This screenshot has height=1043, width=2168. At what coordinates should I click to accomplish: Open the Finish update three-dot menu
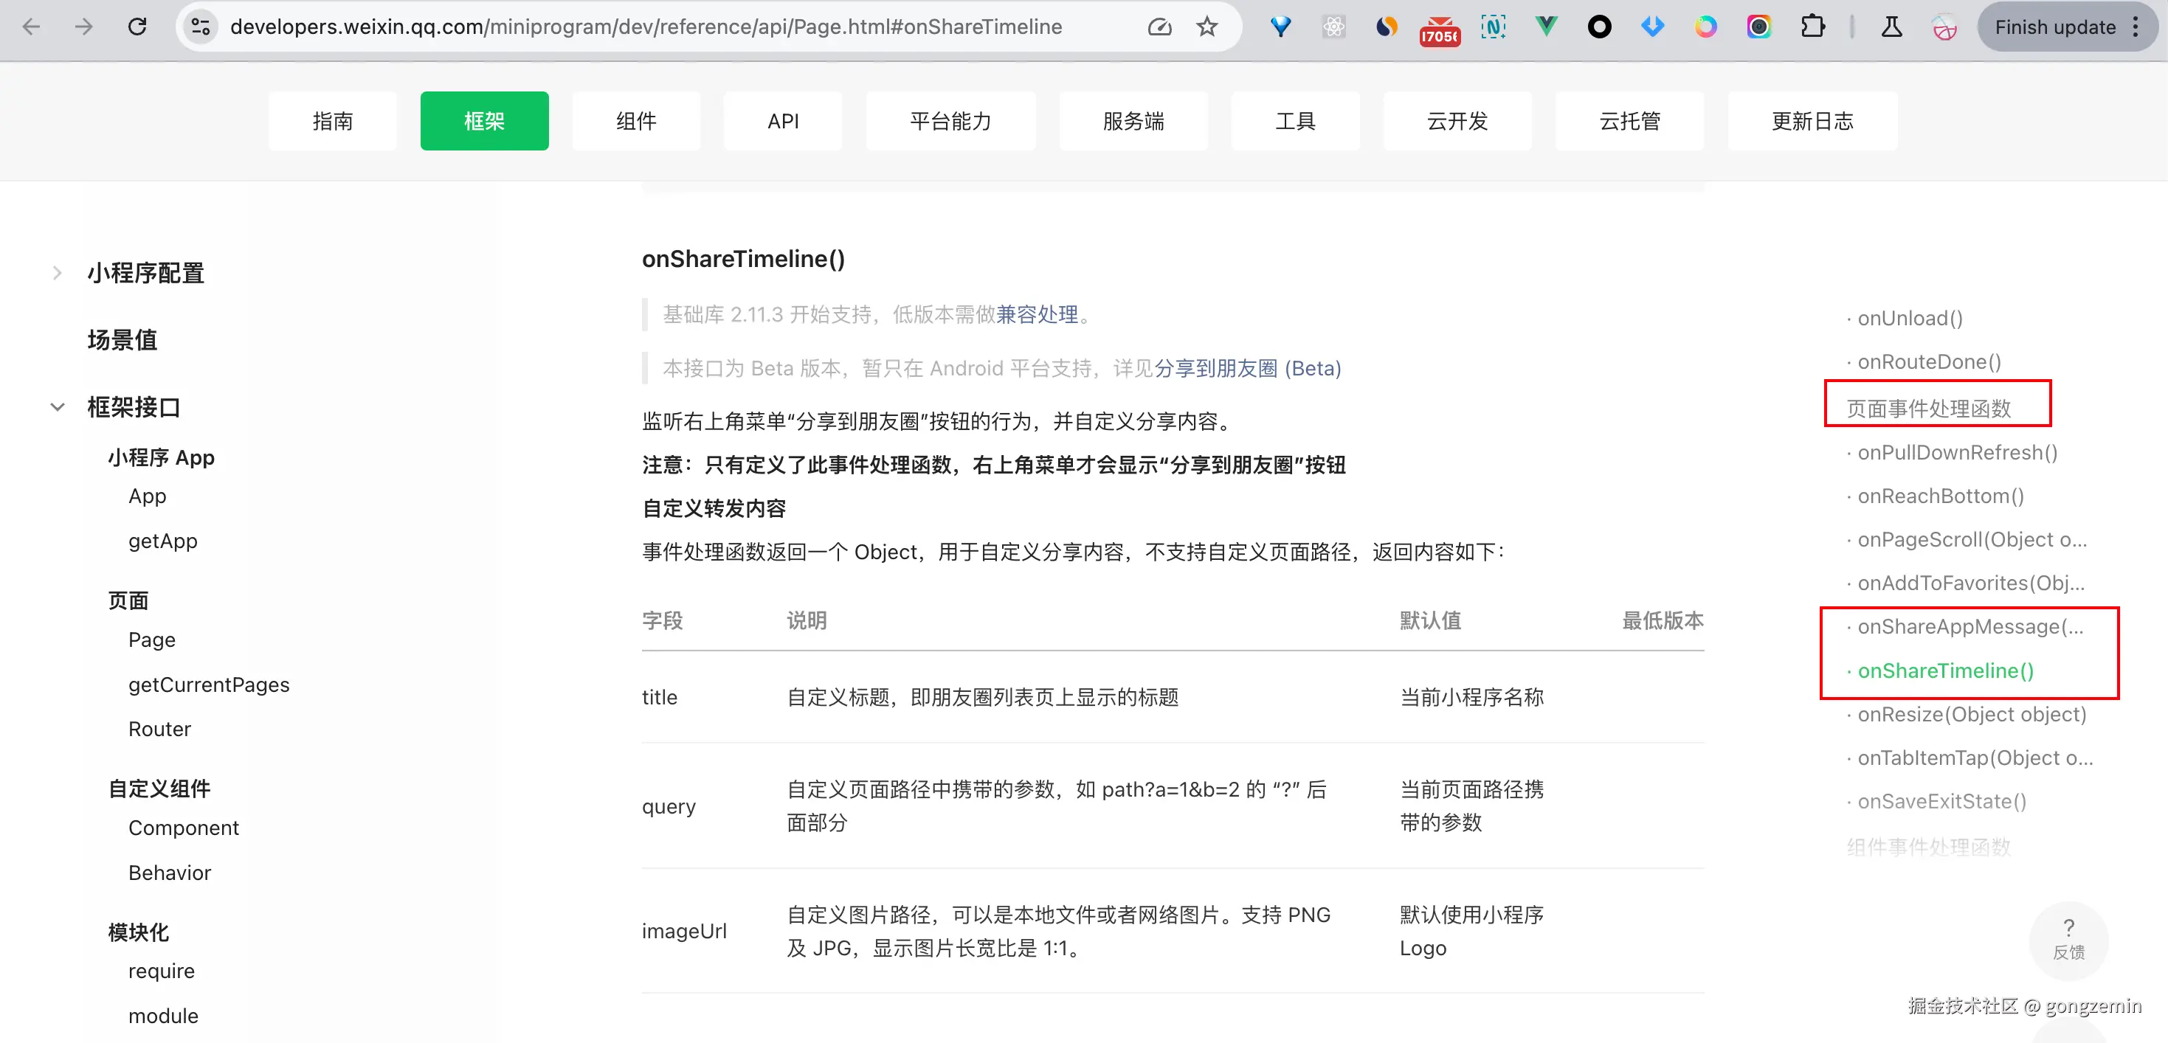pos(2136,27)
